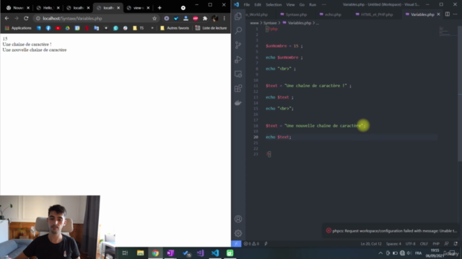The height and width of the screenshot is (259, 462).
Task: Open the Remote Explorer view
Action: [x=238, y=74]
